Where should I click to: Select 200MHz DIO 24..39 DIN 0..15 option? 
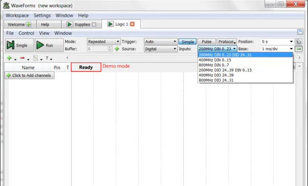click(245, 70)
